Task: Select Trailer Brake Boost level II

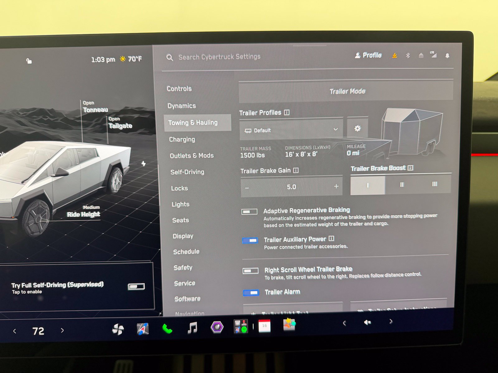Action: tap(402, 185)
